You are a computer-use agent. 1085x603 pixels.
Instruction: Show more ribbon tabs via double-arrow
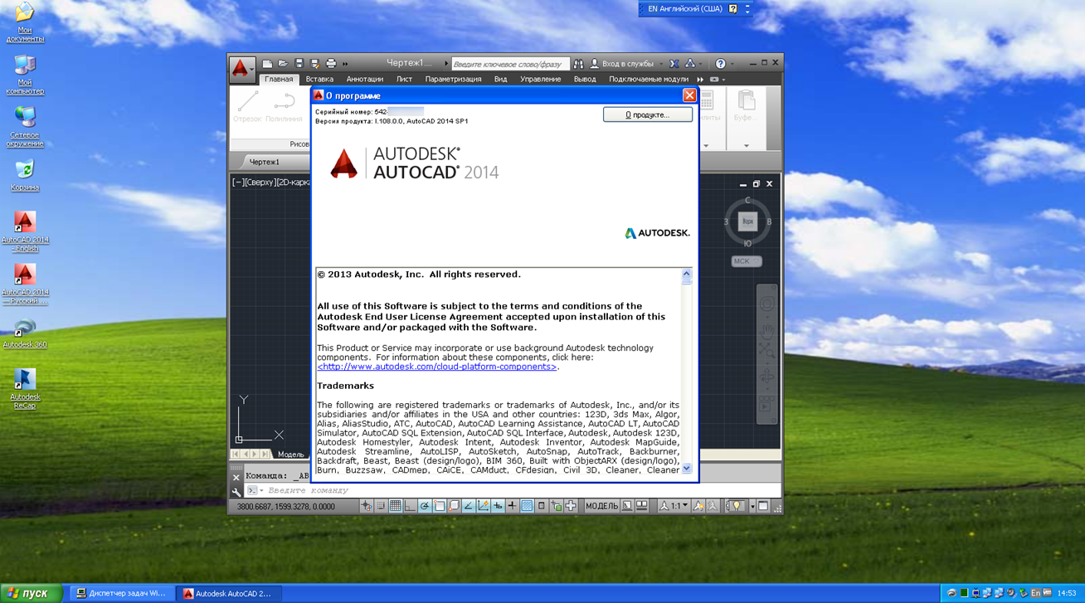coord(700,80)
